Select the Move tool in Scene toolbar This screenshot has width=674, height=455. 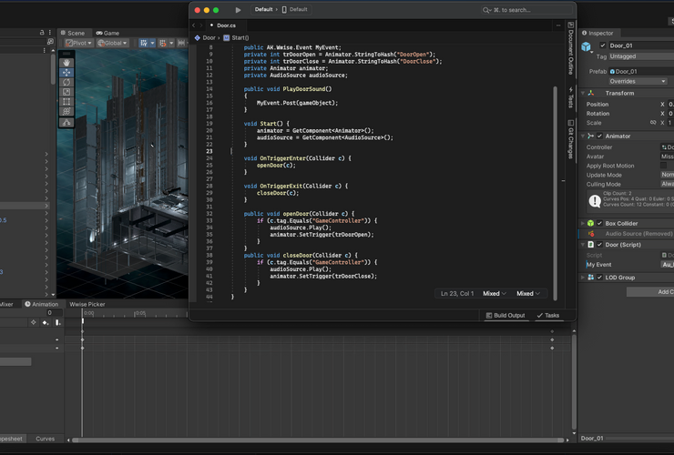click(66, 73)
